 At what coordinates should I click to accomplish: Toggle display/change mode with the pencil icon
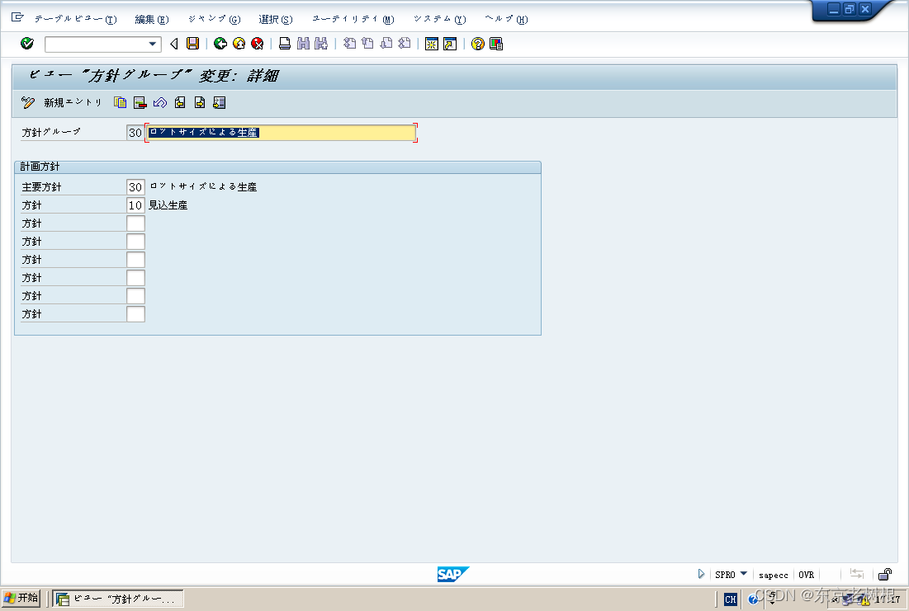[x=27, y=102]
